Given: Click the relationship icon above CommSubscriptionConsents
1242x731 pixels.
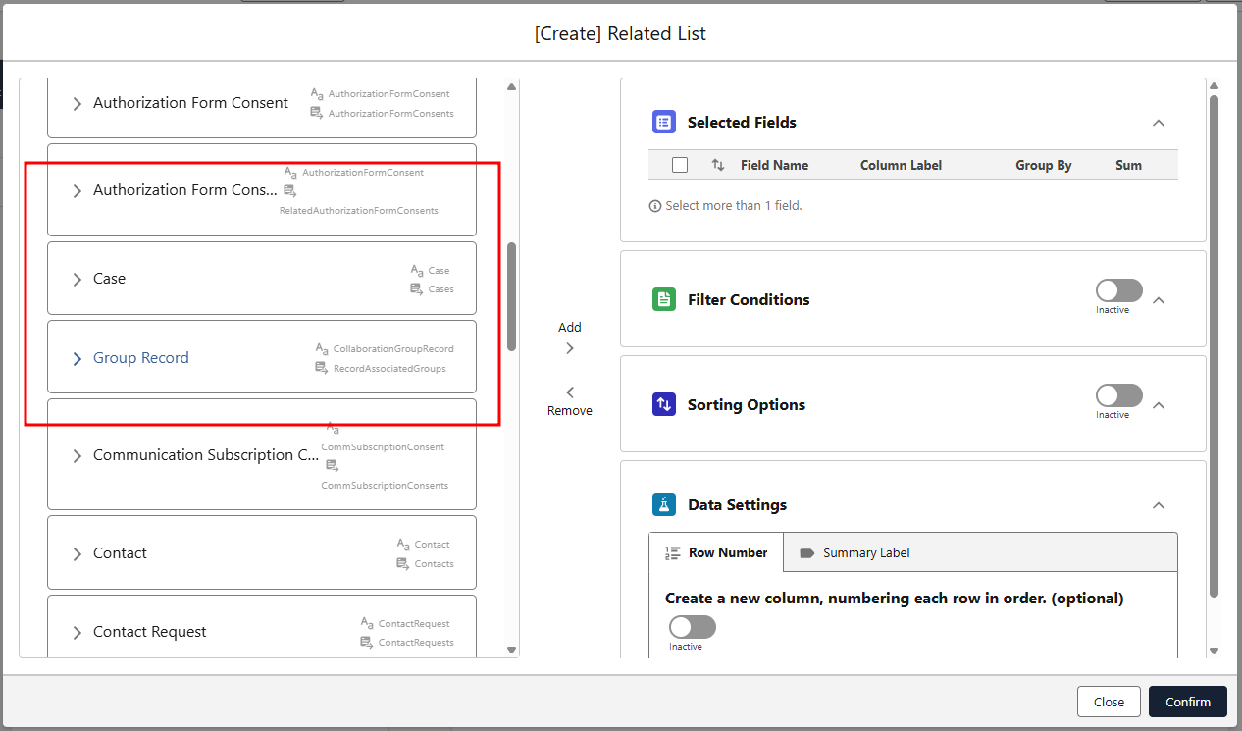Looking at the screenshot, I should pyautogui.click(x=333, y=466).
